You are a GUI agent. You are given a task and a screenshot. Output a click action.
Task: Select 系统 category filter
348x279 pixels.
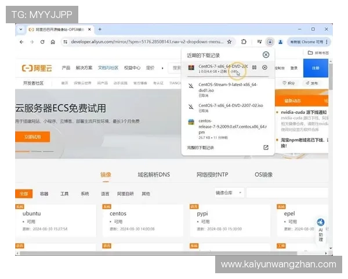coord(85,194)
